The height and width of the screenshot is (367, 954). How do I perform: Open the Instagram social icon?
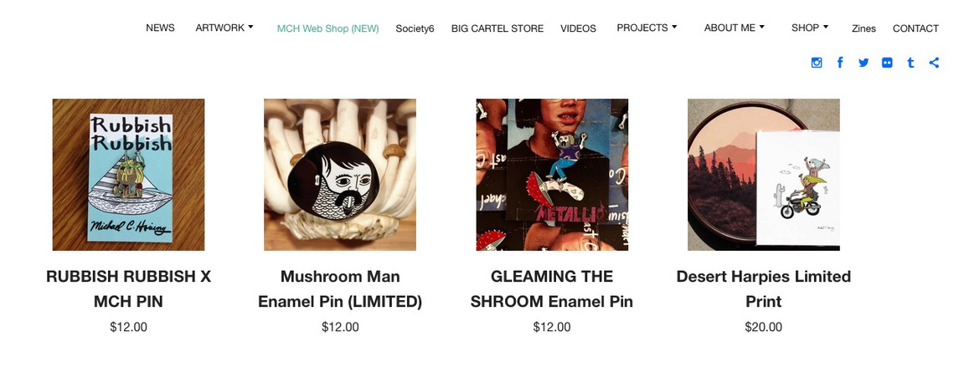[817, 63]
